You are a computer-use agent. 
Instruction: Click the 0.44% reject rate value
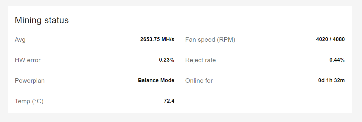337,60
